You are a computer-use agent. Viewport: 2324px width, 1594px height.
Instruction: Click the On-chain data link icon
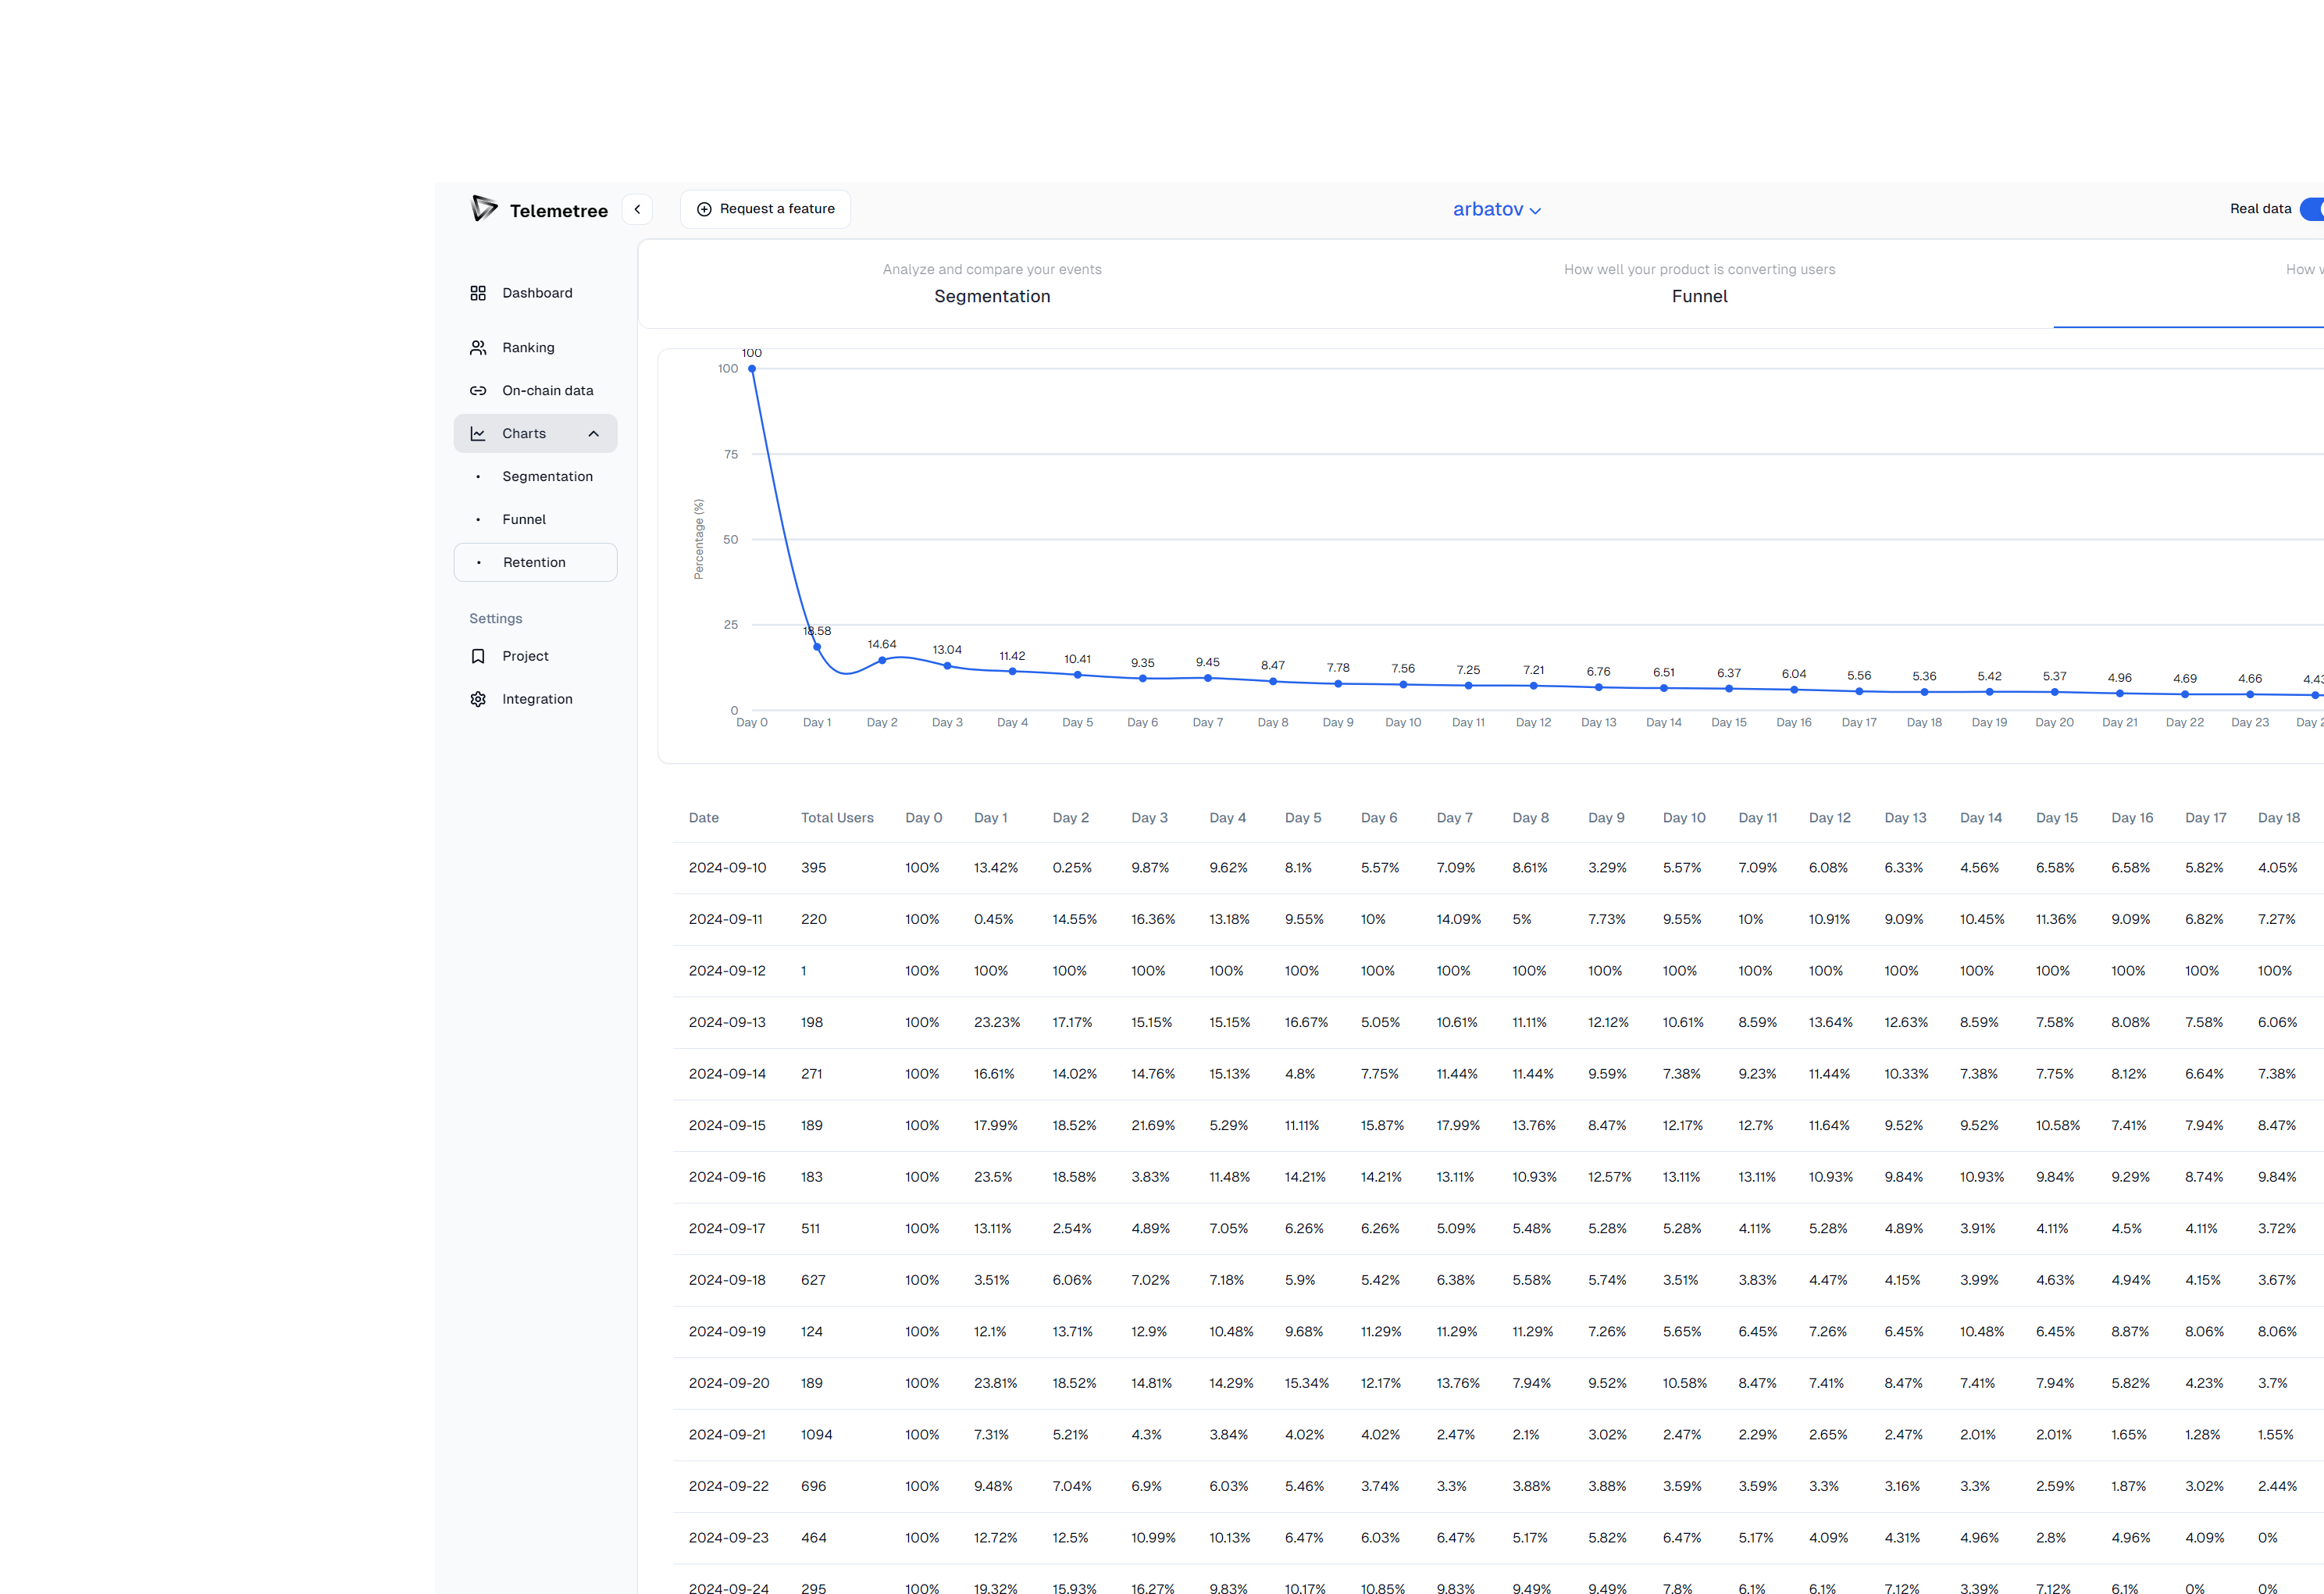tap(478, 390)
